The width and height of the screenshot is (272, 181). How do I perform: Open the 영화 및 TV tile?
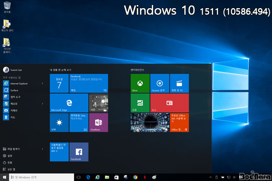[180, 83]
